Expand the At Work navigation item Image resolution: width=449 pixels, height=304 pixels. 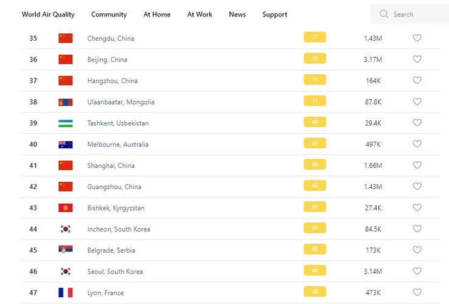point(200,15)
